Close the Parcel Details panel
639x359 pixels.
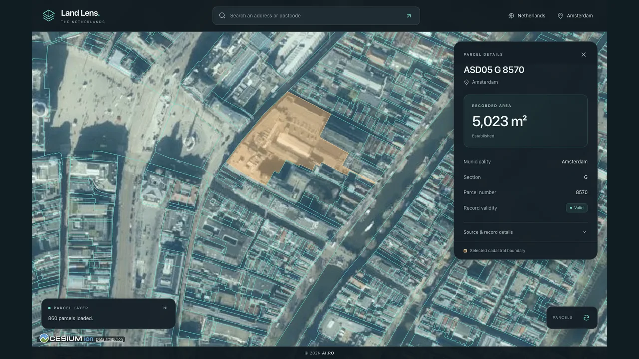(583, 55)
